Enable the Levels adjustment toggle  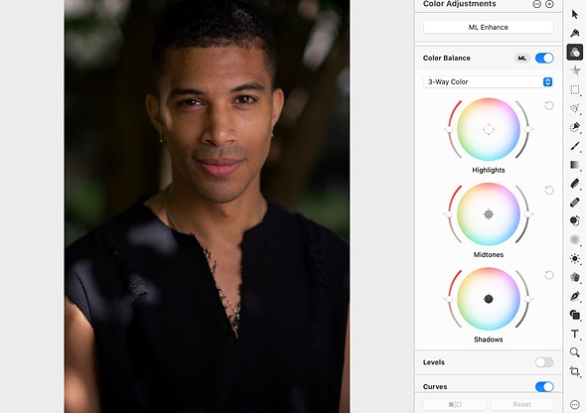tap(544, 362)
